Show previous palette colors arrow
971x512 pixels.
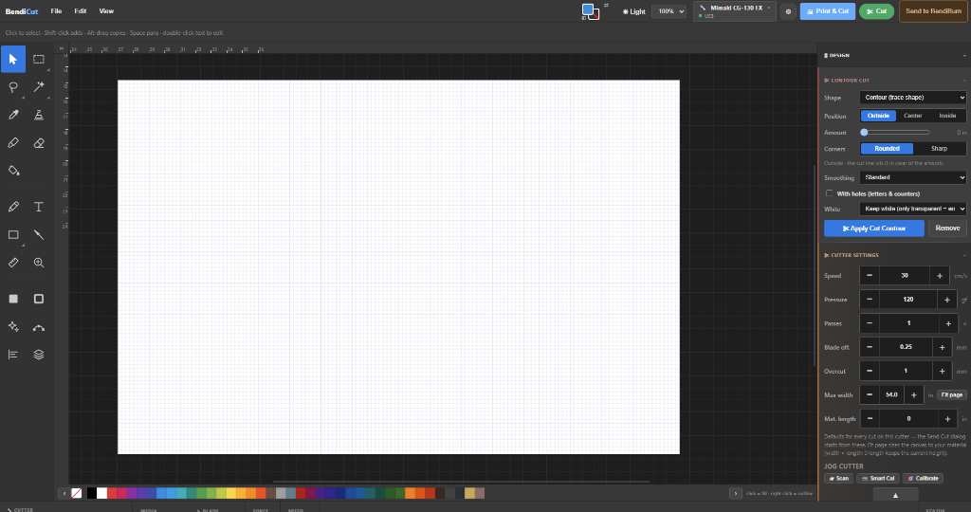(64, 493)
